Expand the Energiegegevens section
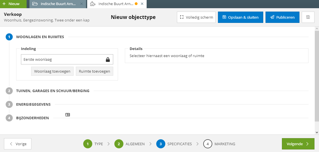 (x=33, y=105)
